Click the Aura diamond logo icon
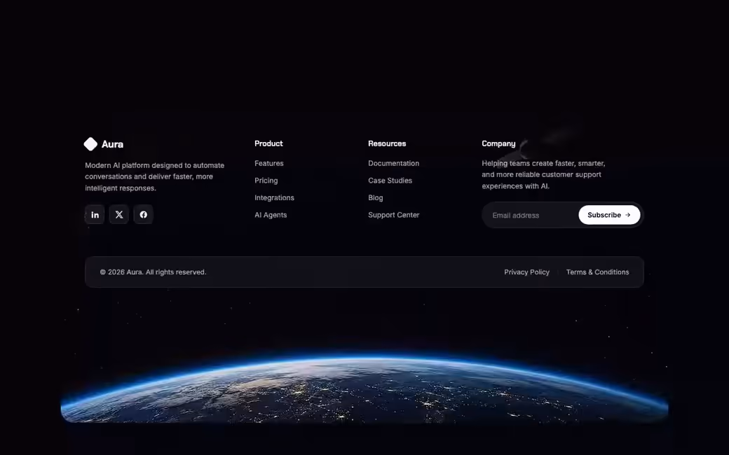The width and height of the screenshot is (729, 455). [90, 144]
